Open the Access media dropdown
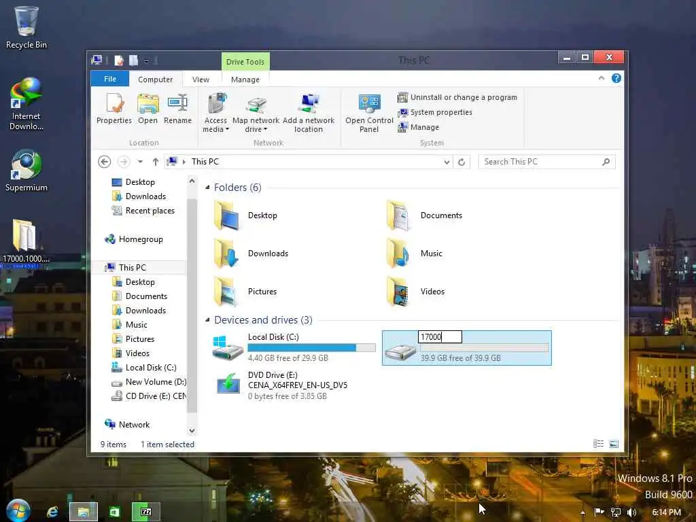The height and width of the screenshot is (522, 696). 215,113
